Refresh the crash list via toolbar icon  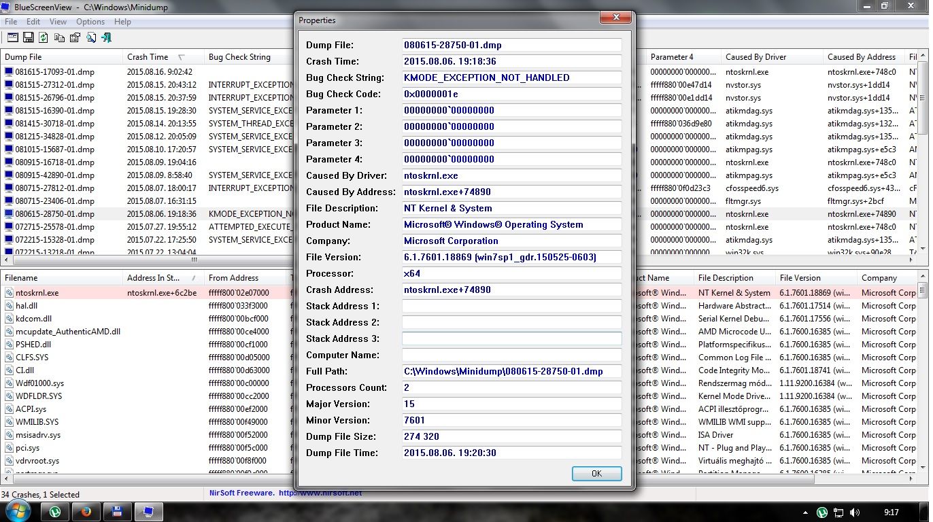point(44,37)
